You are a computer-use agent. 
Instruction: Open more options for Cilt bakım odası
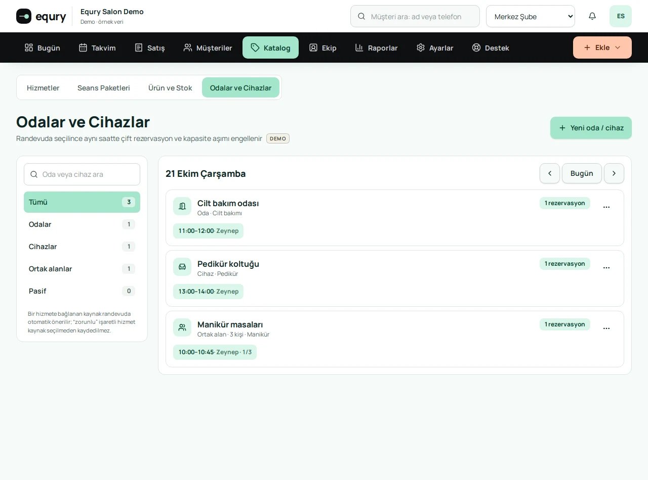click(606, 207)
